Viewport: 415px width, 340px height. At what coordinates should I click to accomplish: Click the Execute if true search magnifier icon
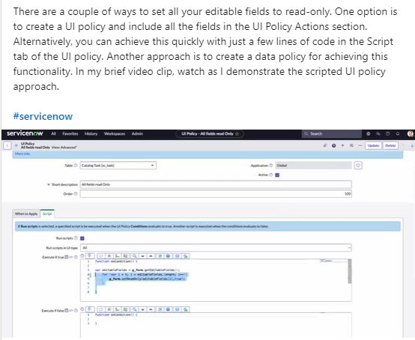coord(134,256)
